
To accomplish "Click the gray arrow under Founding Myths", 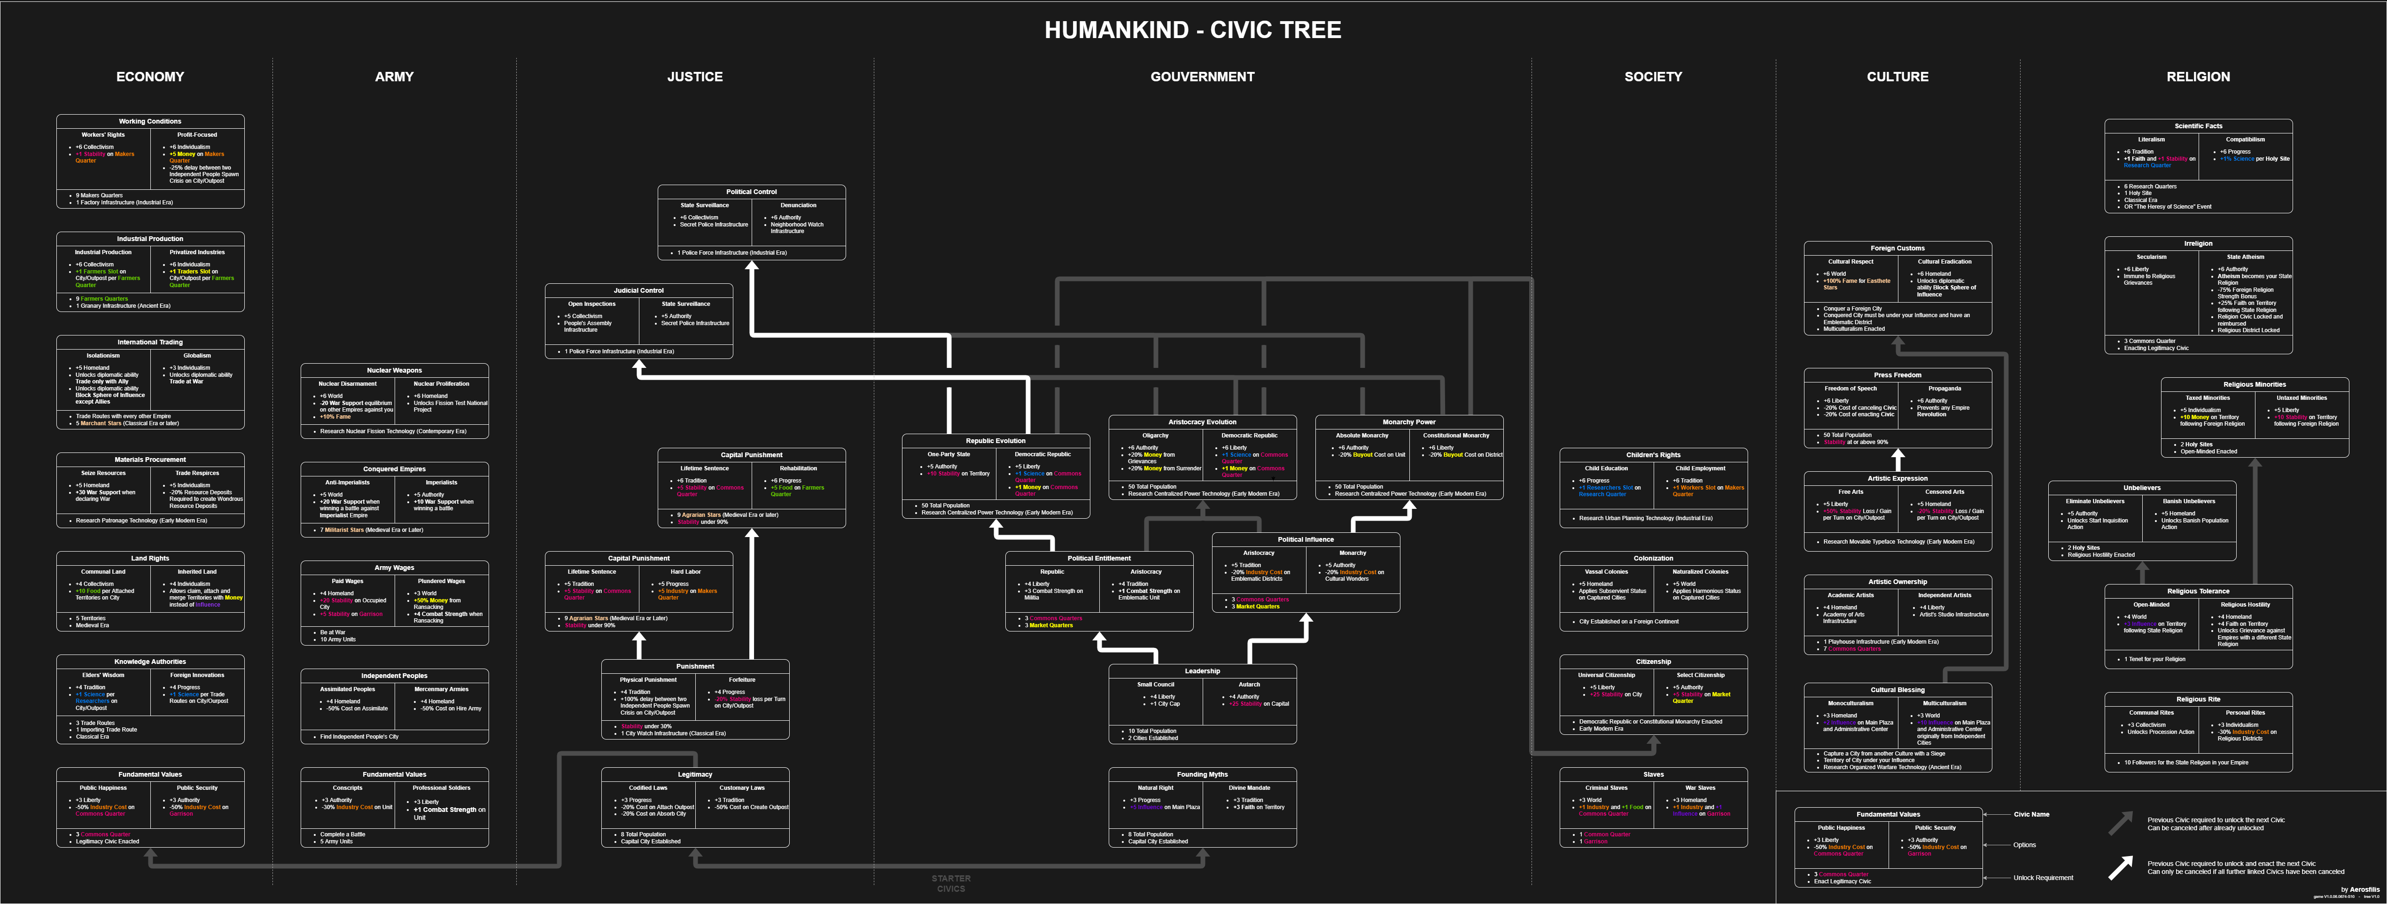I will click(1202, 855).
